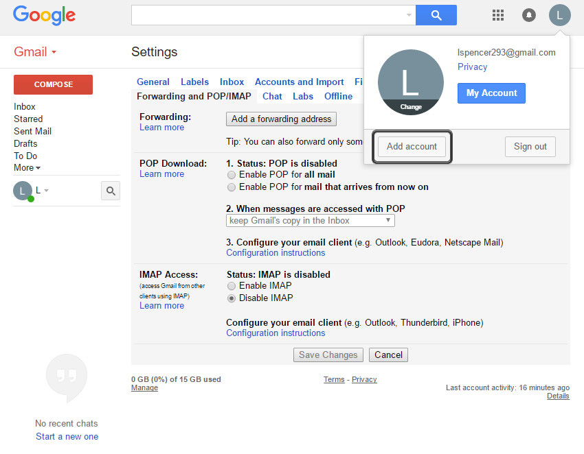Open the Privacy link in the account popup
This screenshot has height=454, width=584.
click(472, 67)
